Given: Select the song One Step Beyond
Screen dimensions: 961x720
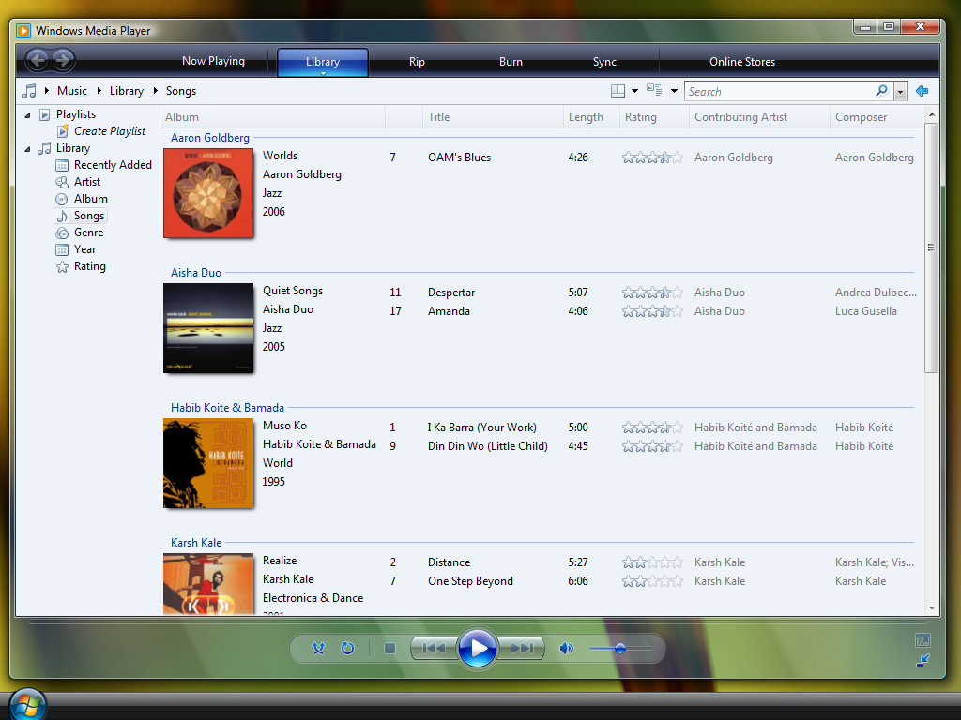Looking at the screenshot, I should (x=470, y=581).
